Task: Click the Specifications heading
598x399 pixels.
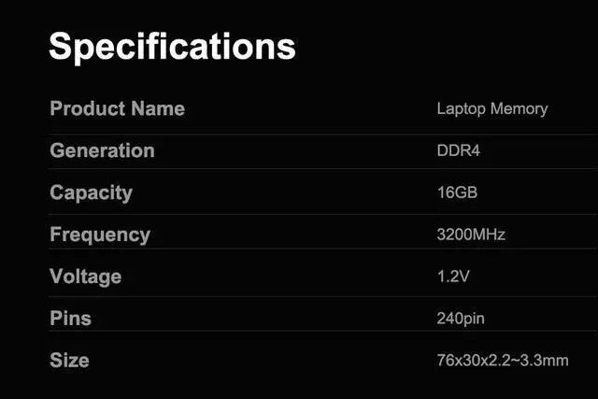Action: [172, 46]
